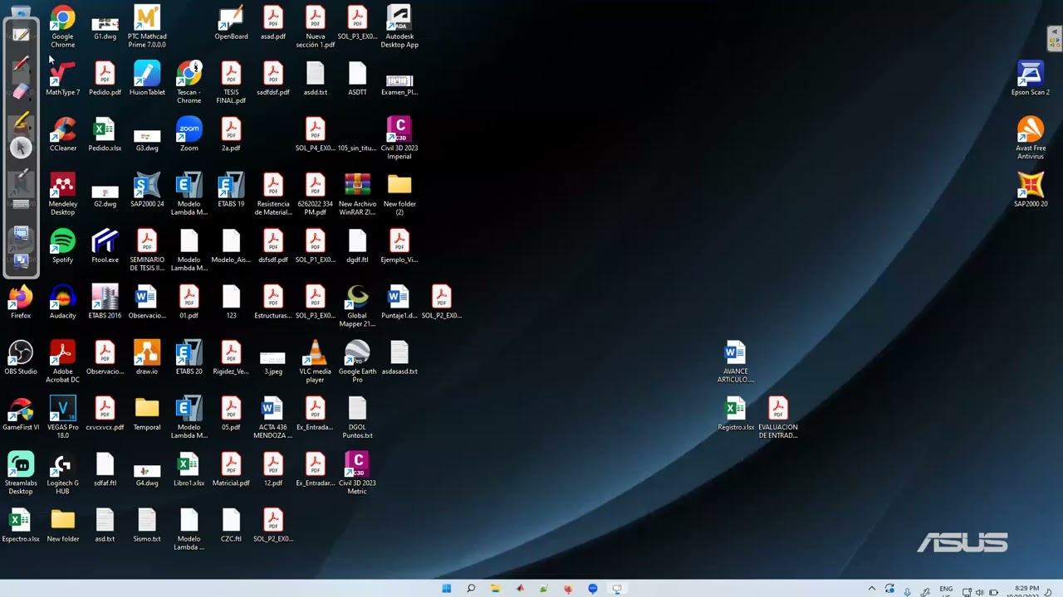Select the Logitech G HUB icon
Viewport: 1063px width, 597px height.
click(62, 473)
